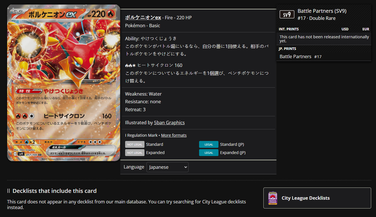Click the Resistance: none line
Viewport: 376px width, 217px height.
[x=143, y=102]
